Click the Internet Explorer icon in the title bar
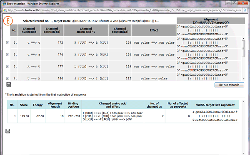 tap(4, 4)
